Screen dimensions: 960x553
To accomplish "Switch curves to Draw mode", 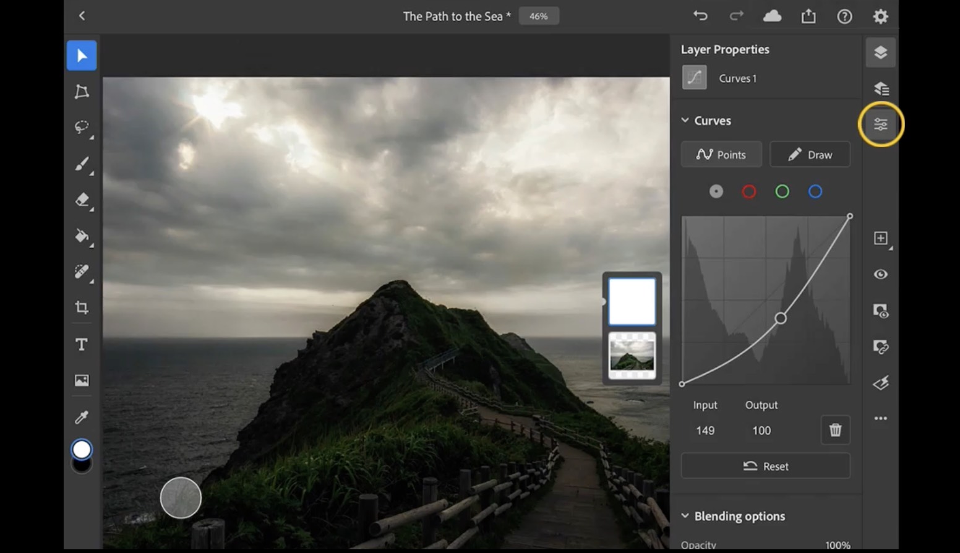I will (x=810, y=155).
